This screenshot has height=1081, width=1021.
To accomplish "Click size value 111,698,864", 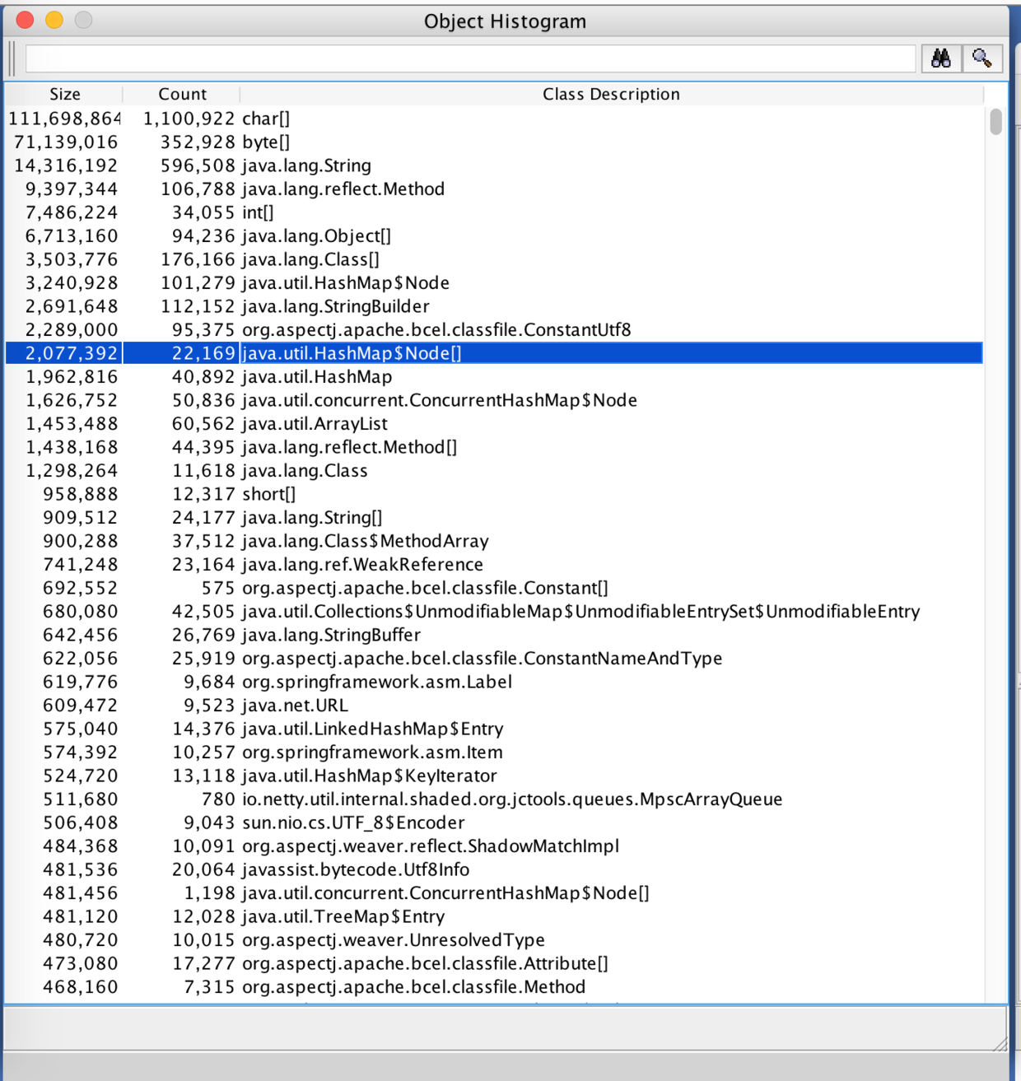I will (x=64, y=119).
